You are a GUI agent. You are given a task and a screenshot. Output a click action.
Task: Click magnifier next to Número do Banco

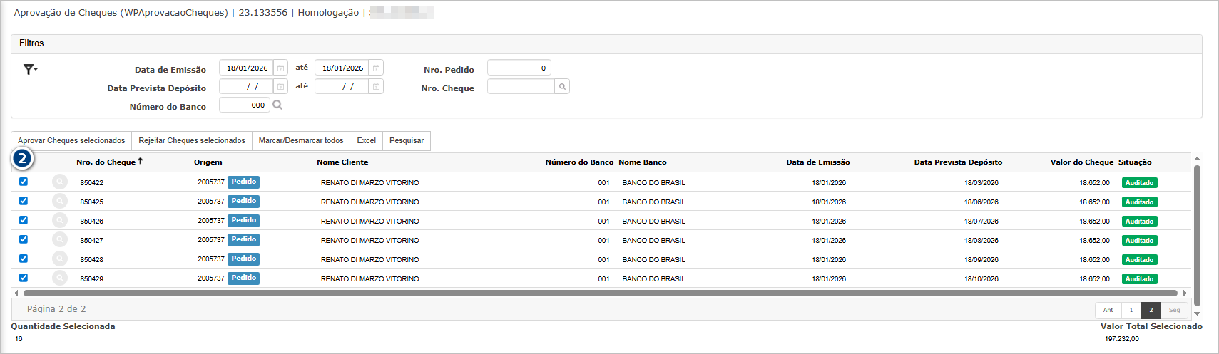point(277,105)
